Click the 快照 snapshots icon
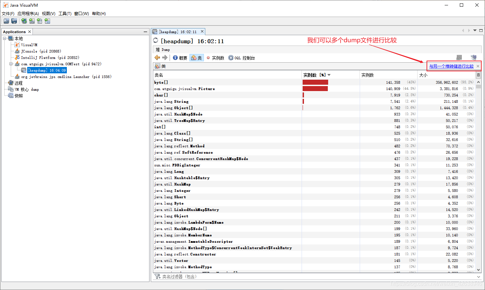Viewport: 485px width, 290px height. [x=11, y=95]
